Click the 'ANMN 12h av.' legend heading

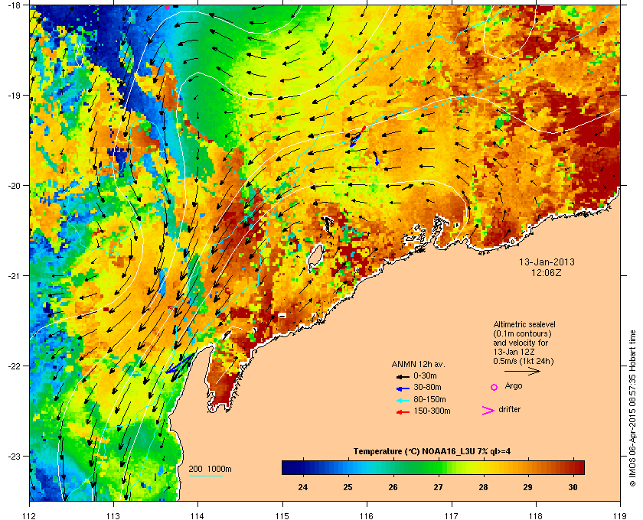point(418,364)
